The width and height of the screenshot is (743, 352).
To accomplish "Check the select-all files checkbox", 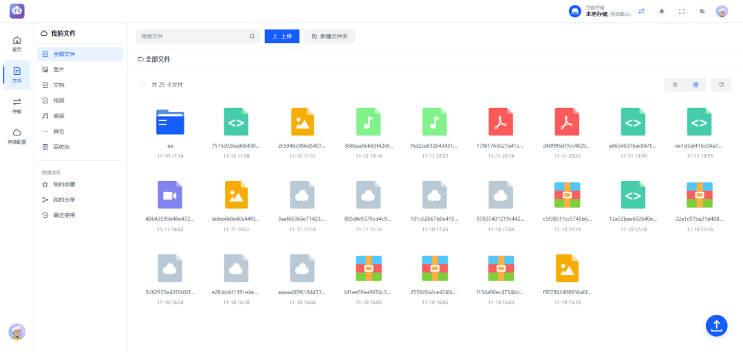I will [x=143, y=85].
